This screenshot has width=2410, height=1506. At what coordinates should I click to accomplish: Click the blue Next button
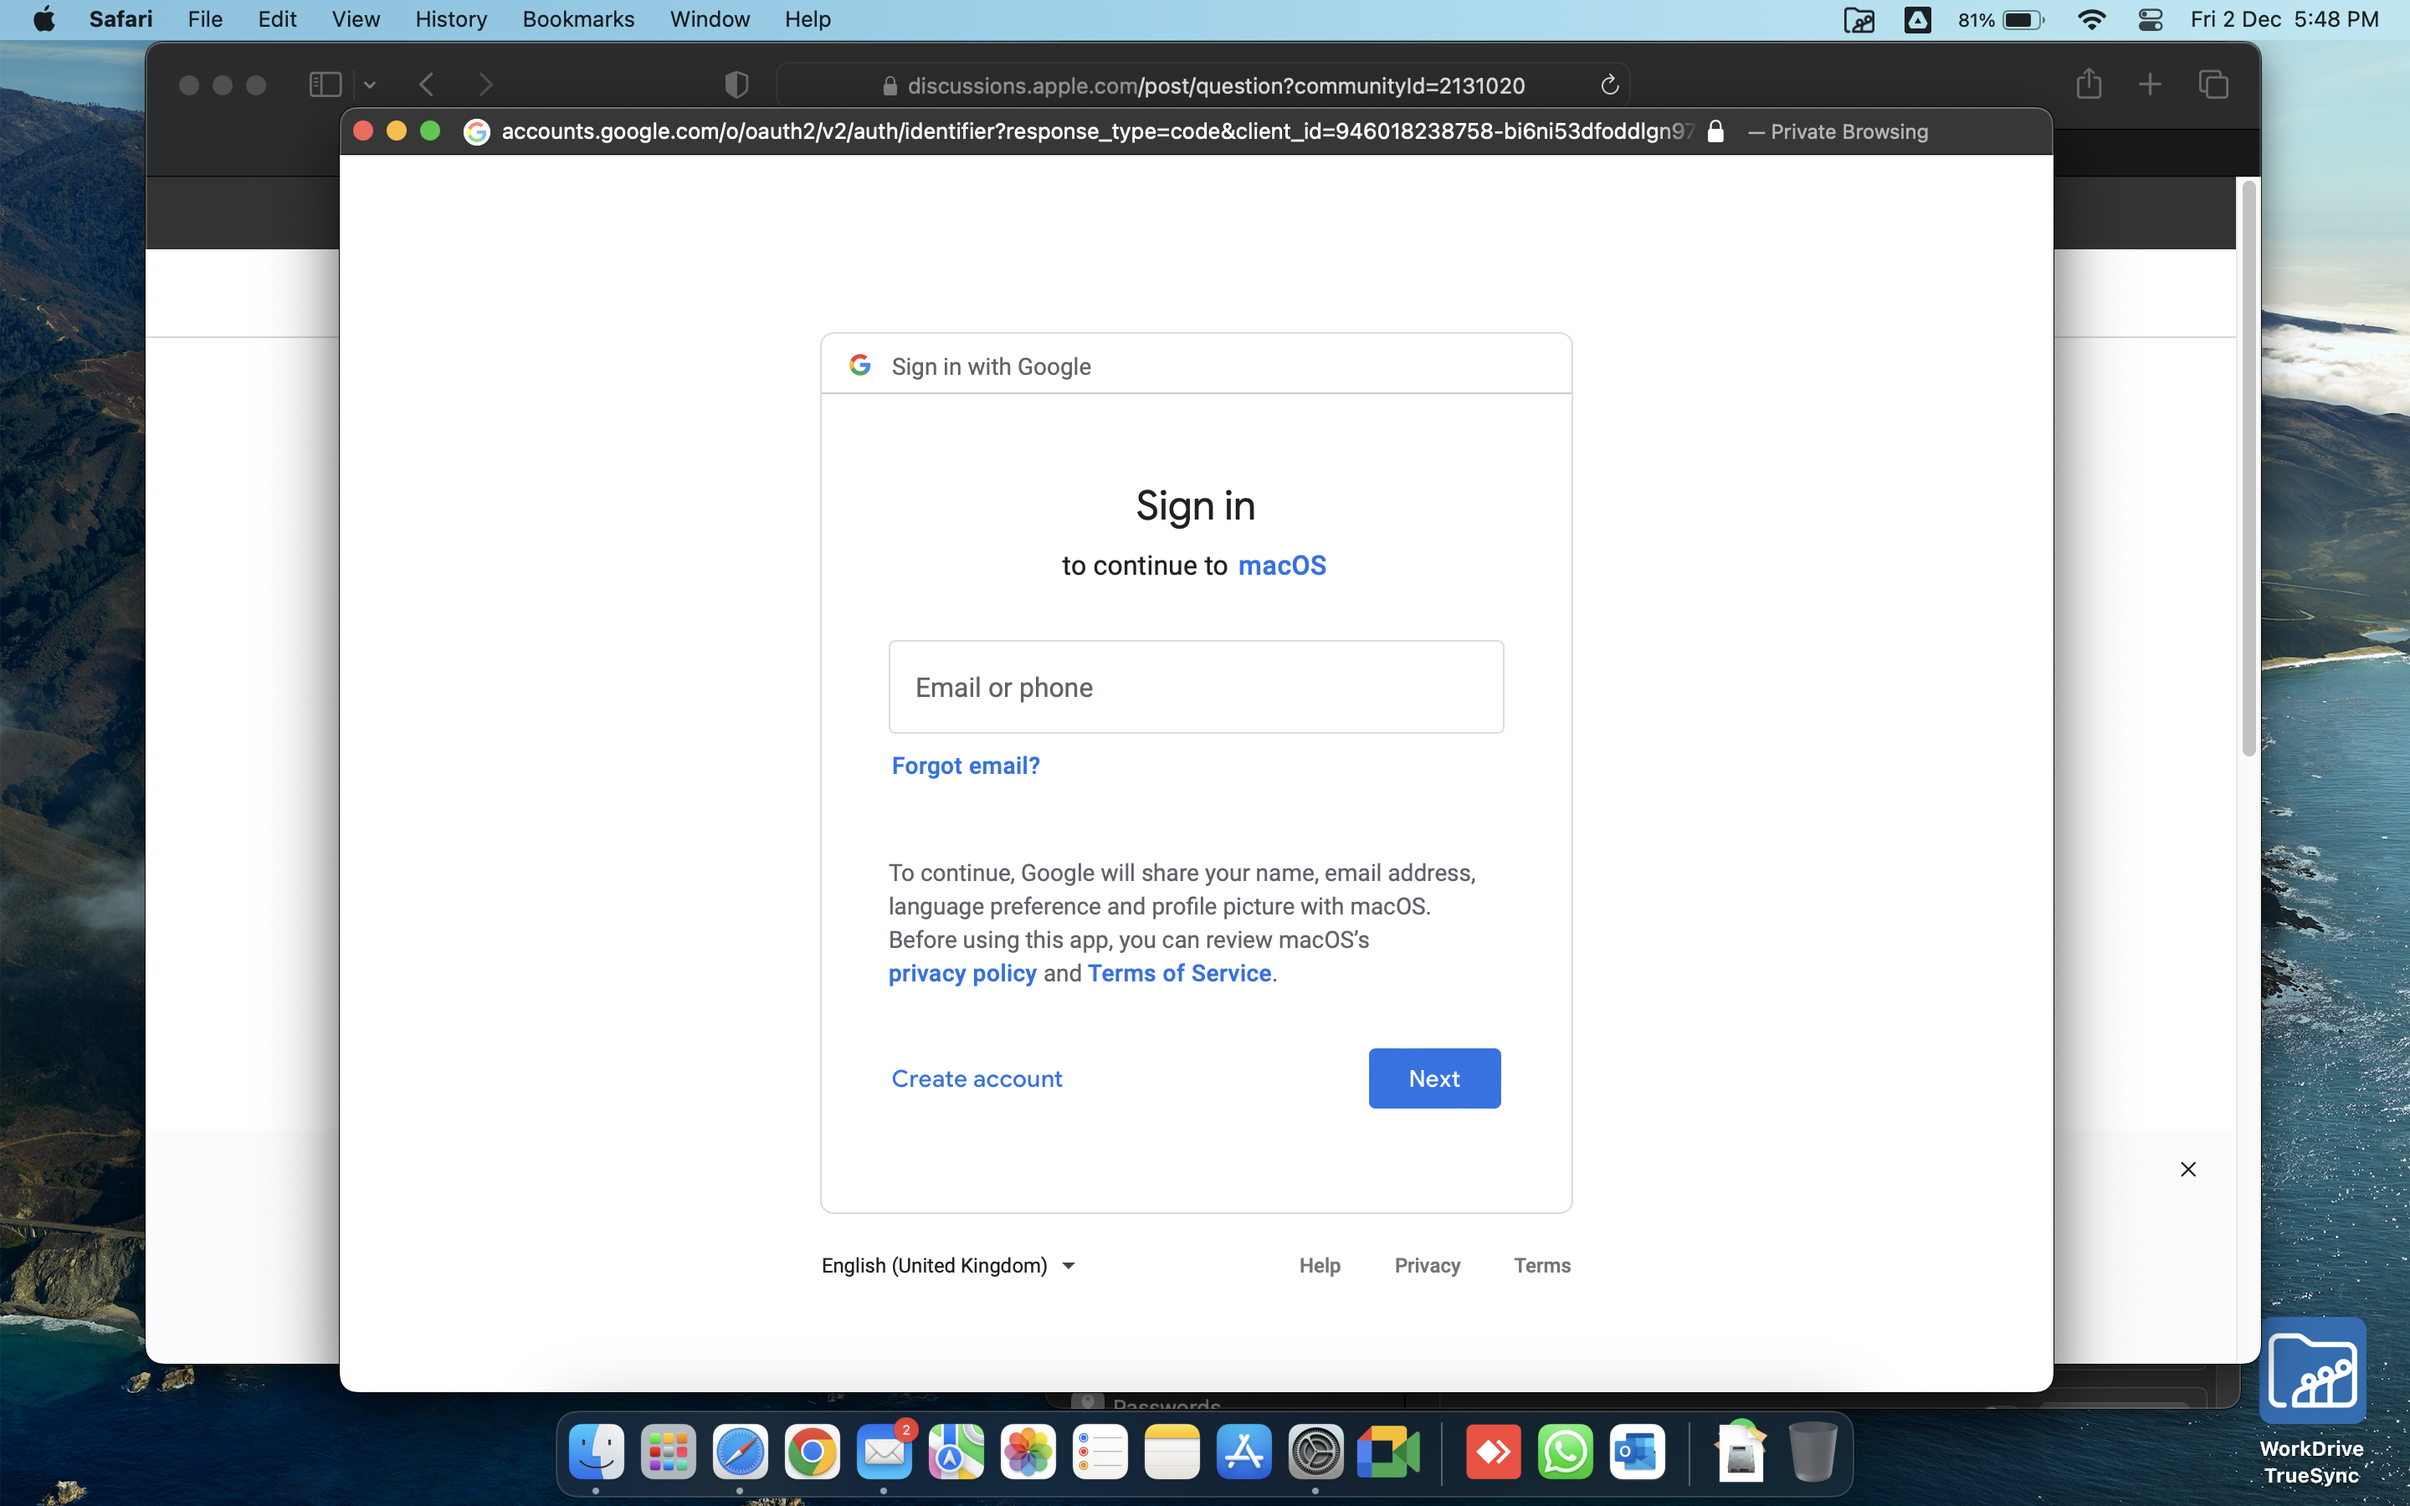[1434, 1078]
